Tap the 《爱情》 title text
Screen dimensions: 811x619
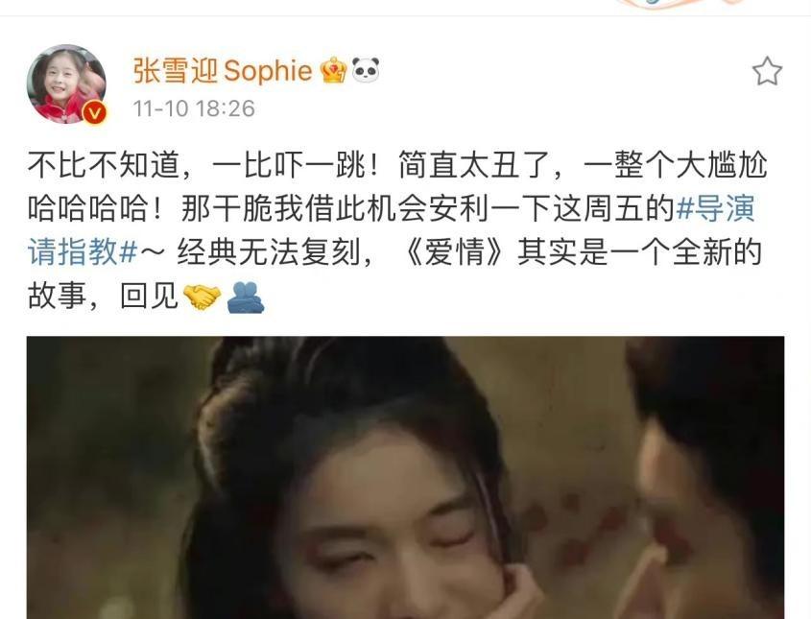coord(454,252)
